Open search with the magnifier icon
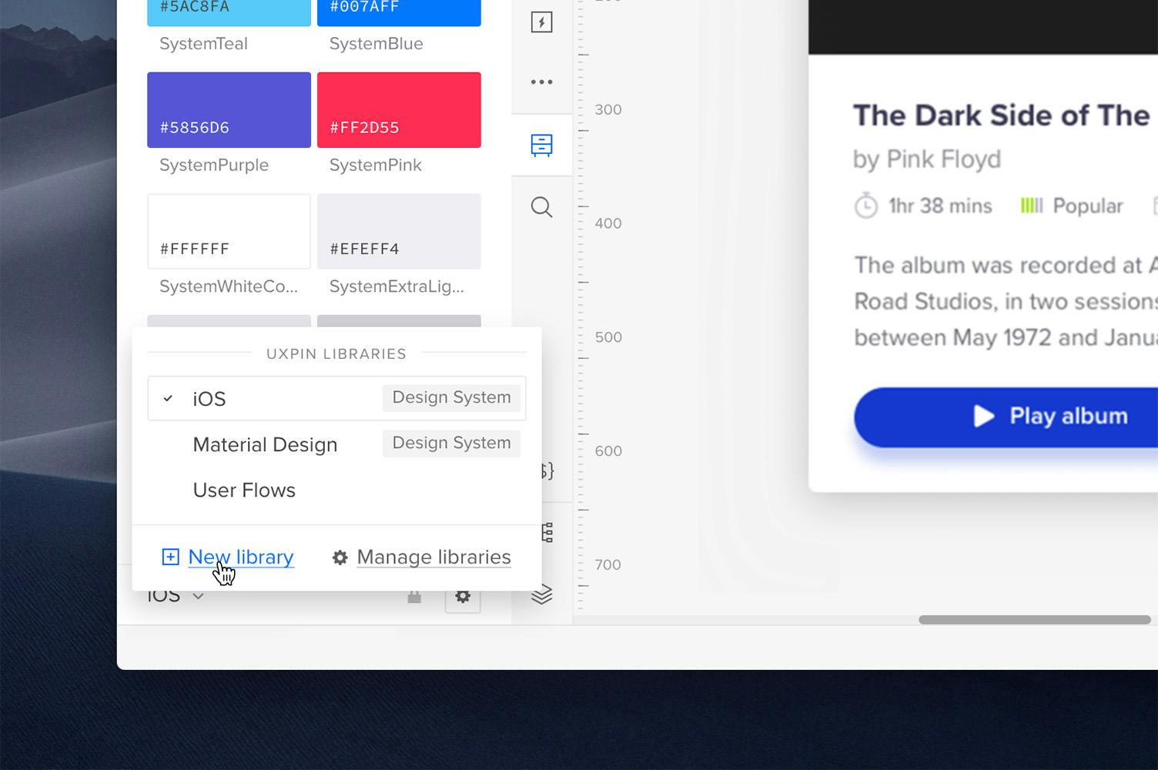1158x770 pixels. [541, 207]
